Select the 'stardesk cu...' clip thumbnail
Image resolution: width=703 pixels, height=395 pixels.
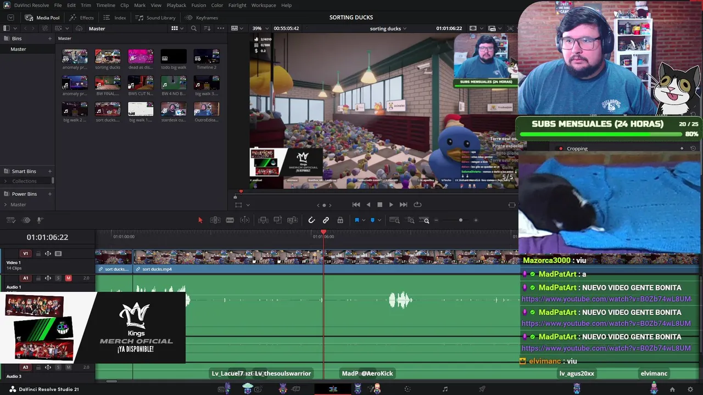(174, 109)
